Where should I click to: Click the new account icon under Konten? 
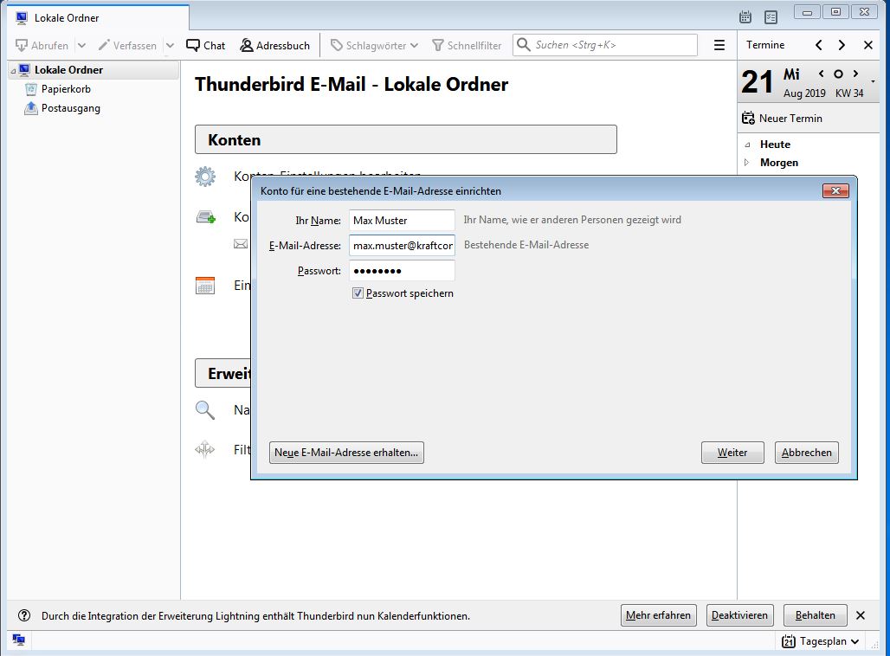205,216
